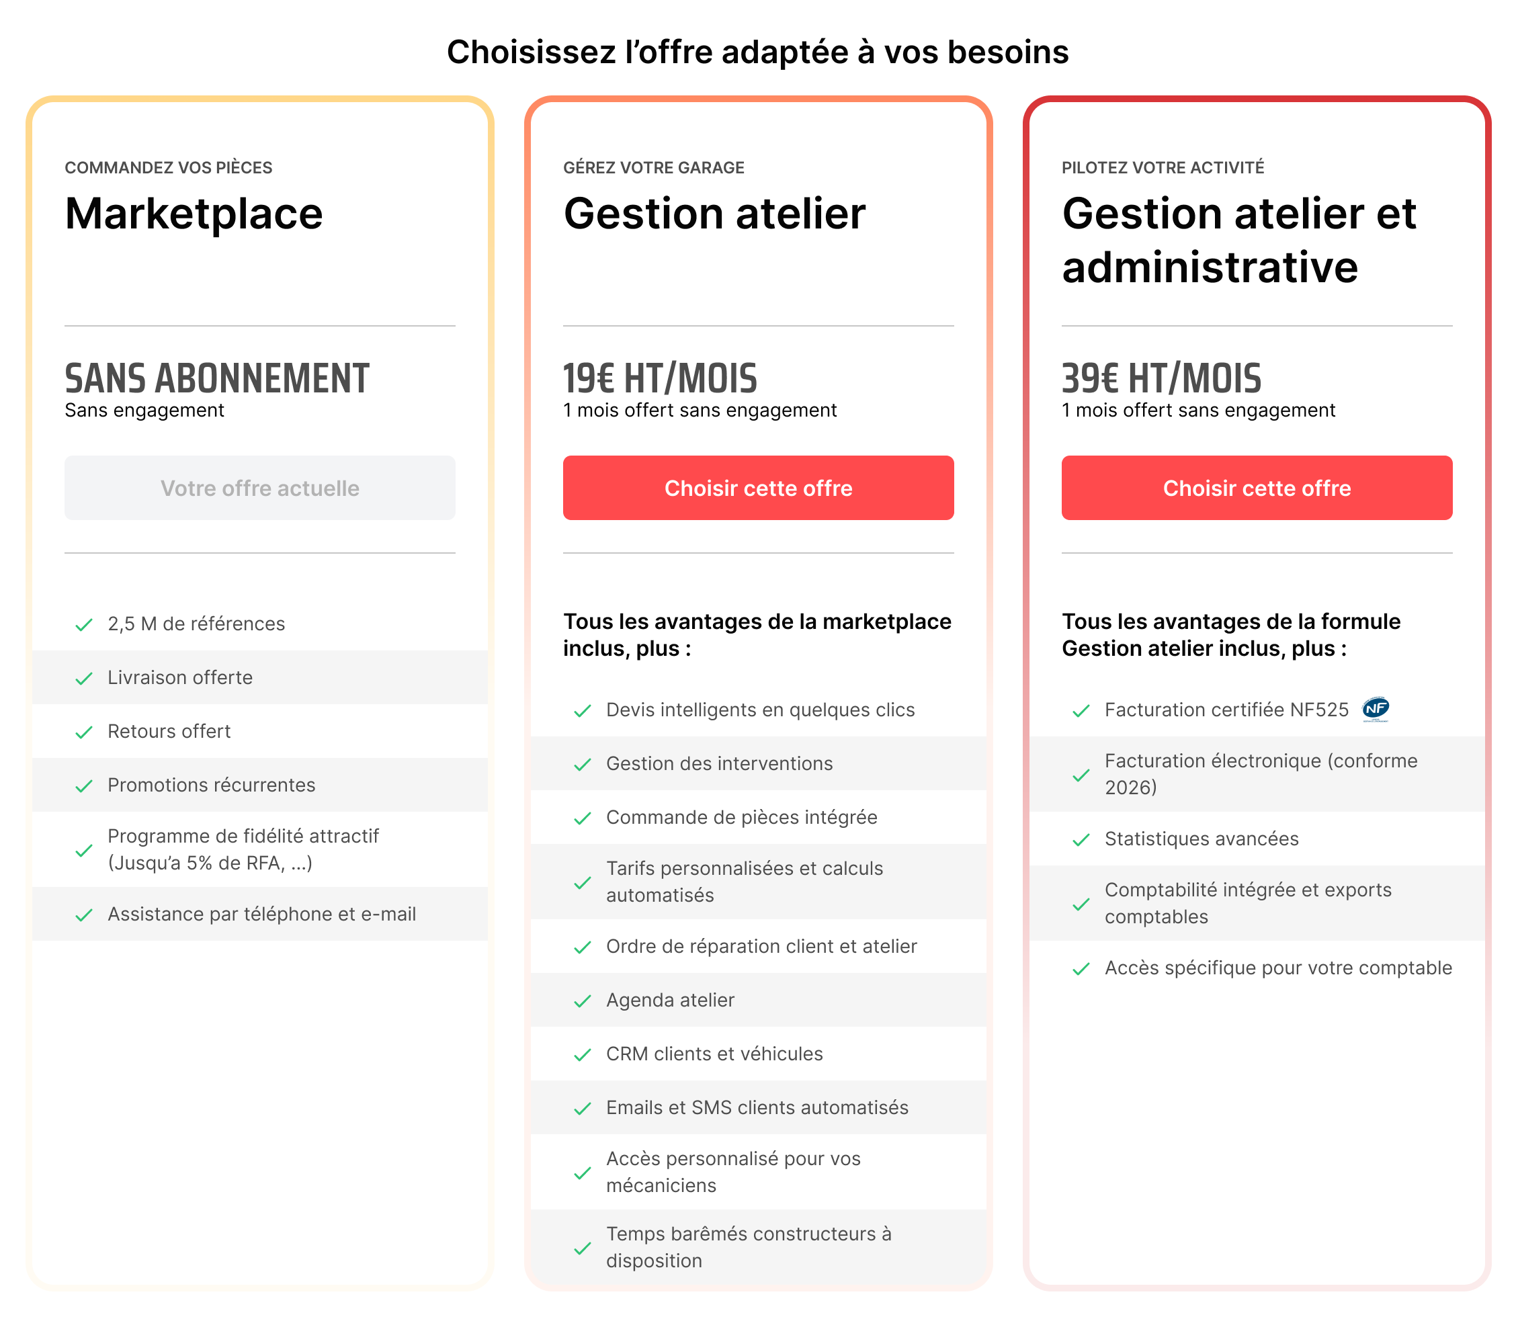
Task: Click Temps barêmés constructeurs à disposition row
Action: click(748, 1247)
